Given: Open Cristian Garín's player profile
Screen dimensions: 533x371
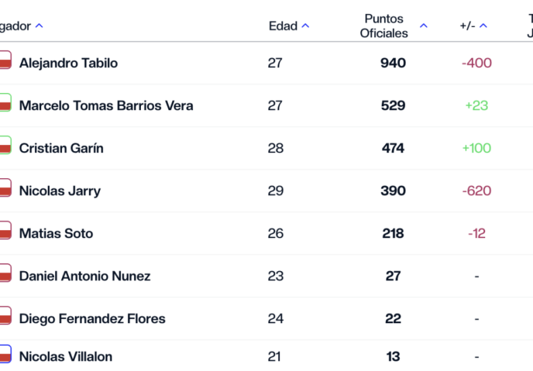Looking at the screenshot, I should tap(61, 148).
